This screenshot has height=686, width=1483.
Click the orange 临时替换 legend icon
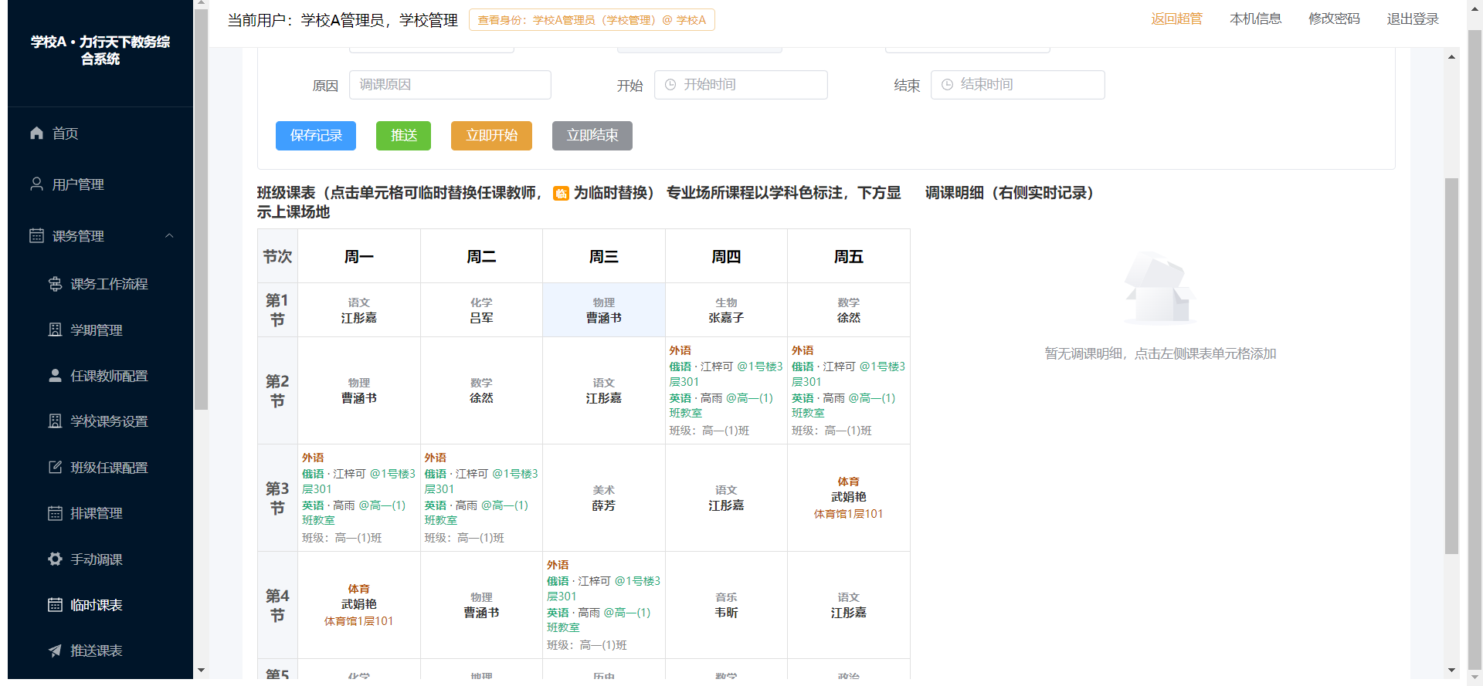[561, 194]
